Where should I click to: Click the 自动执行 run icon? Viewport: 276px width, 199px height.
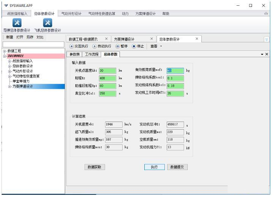[x=94, y=46]
